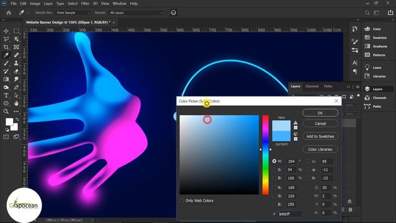Screen dimensions: 396x223
Task: Select the Pen tool
Action: tap(16, 87)
